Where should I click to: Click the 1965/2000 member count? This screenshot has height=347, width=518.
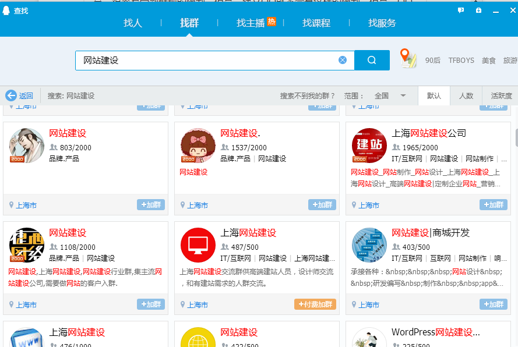(x=420, y=147)
